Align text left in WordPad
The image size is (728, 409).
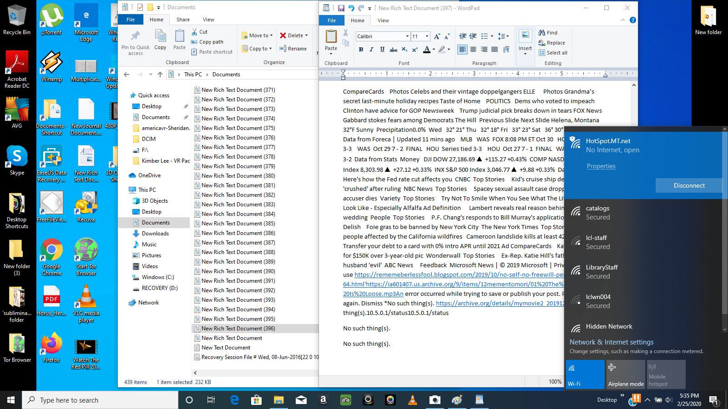[x=463, y=50]
